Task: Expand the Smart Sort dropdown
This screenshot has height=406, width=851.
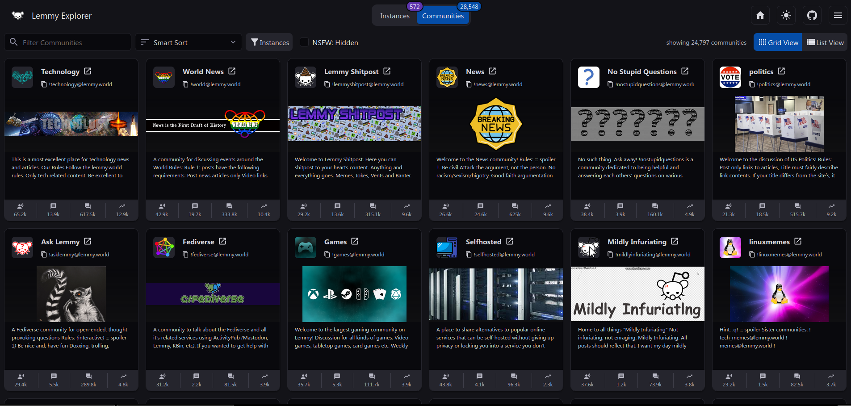Action: click(188, 42)
